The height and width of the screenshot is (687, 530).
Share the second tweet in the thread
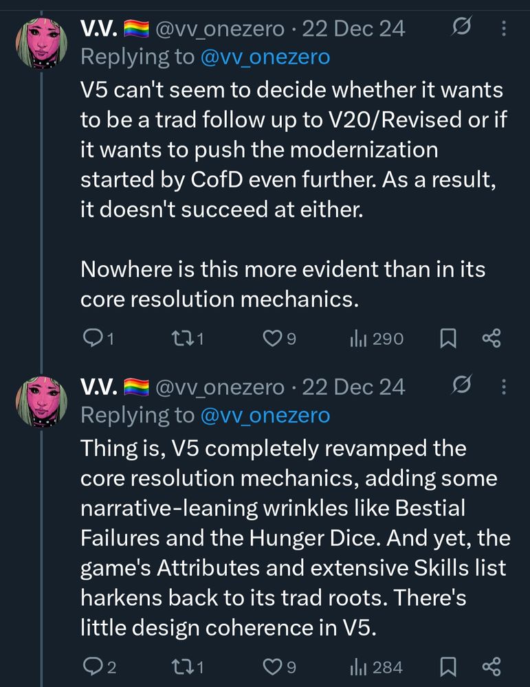(492, 666)
